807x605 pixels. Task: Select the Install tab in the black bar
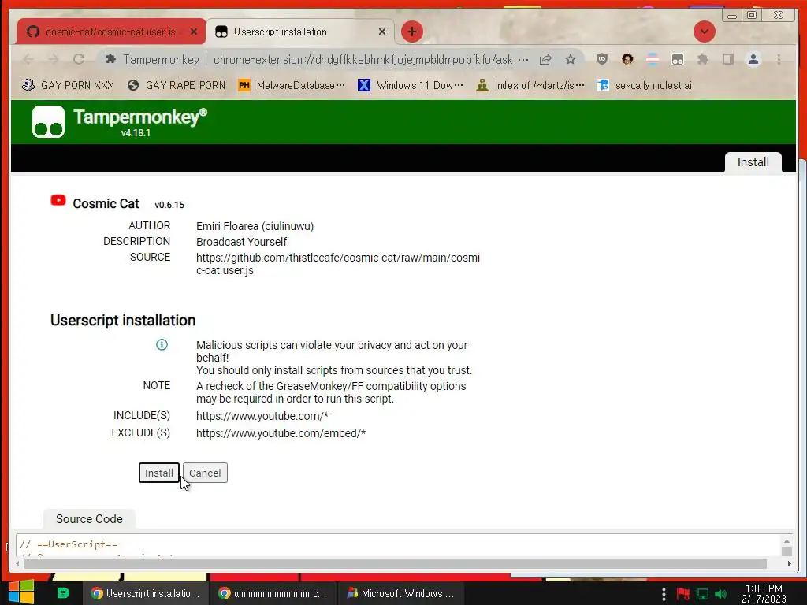753,162
